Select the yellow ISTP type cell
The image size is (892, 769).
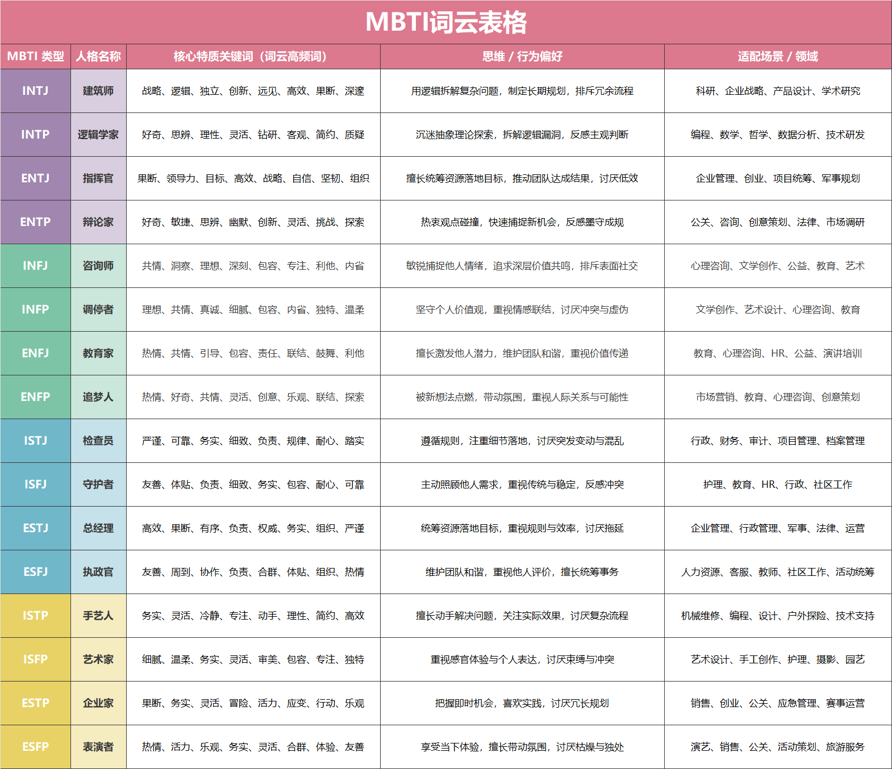pos(35,616)
